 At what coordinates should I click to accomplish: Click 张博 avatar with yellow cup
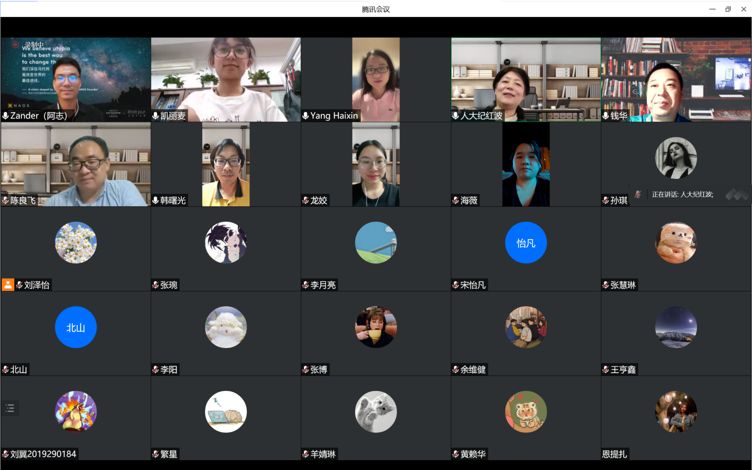[376, 327]
